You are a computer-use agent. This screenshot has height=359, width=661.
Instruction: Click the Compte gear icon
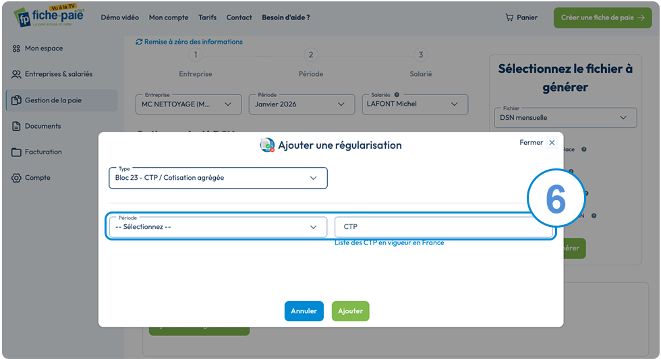(16, 178)
